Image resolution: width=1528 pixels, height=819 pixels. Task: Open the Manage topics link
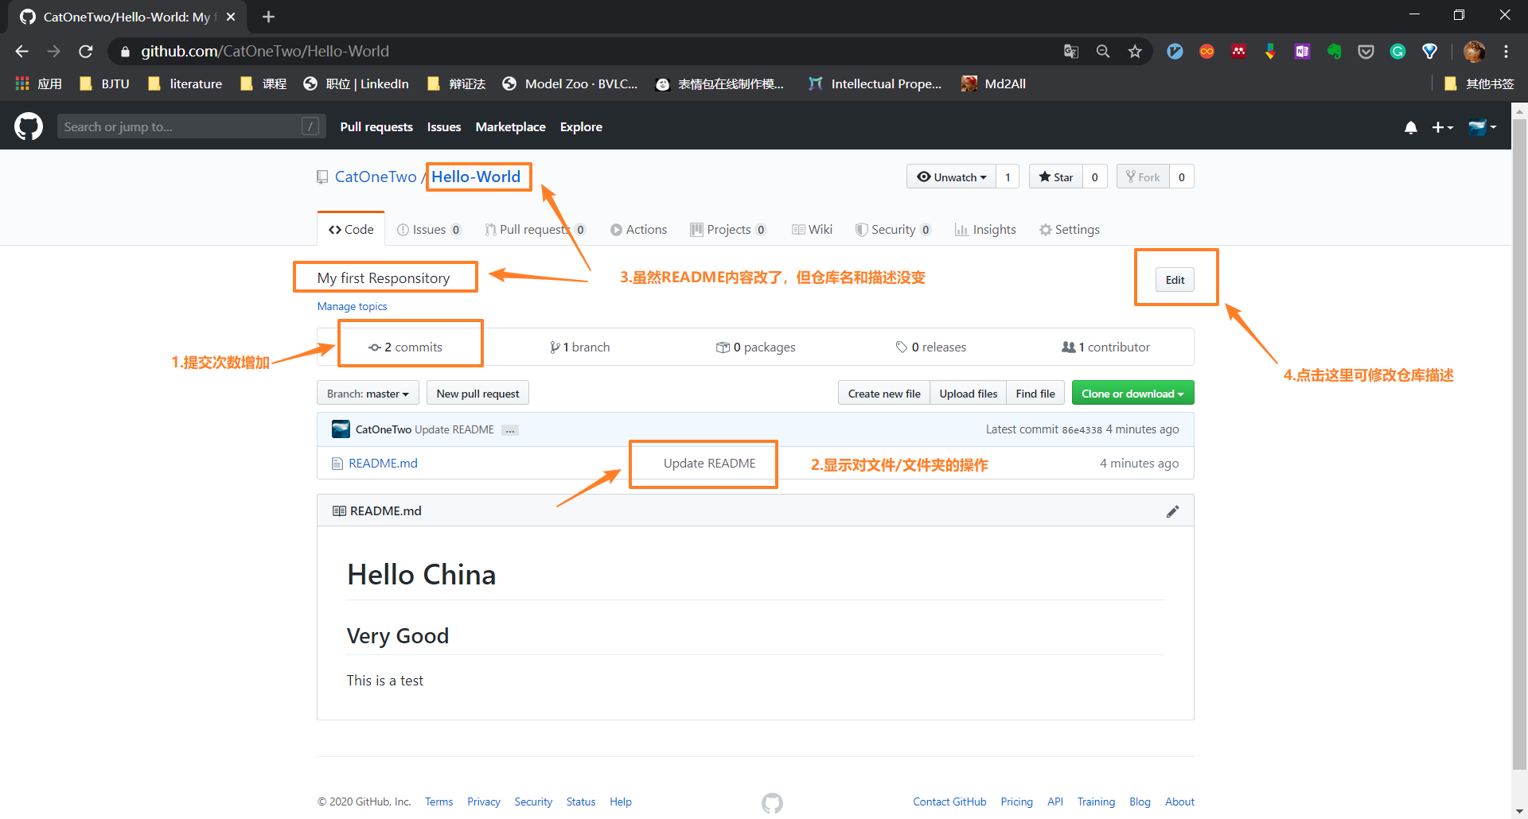click(352, 306)
